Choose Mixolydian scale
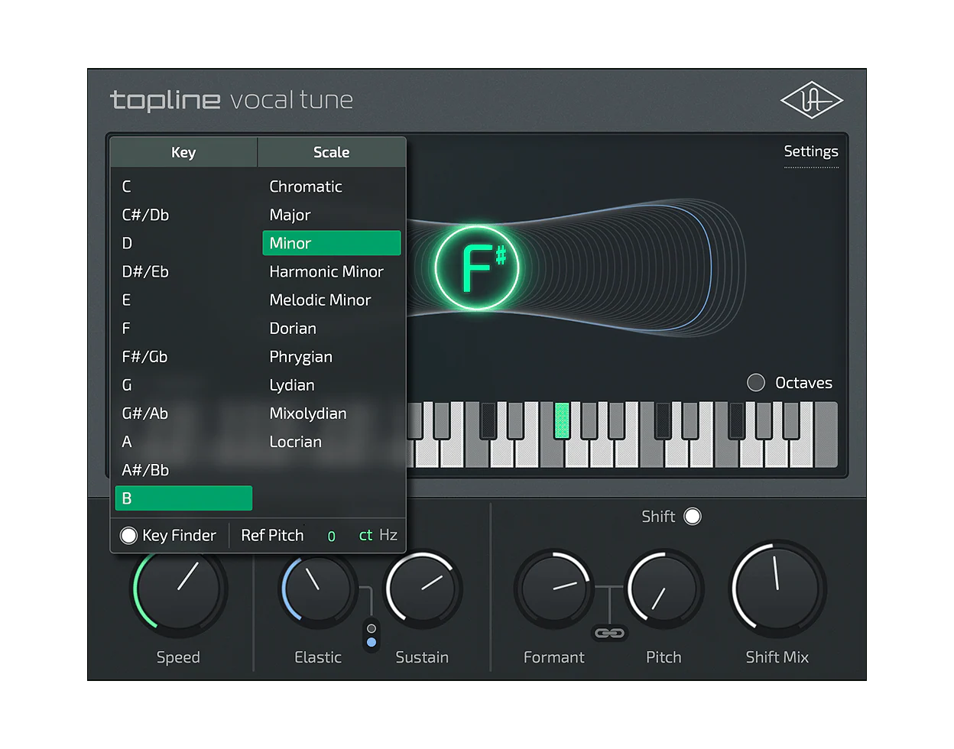The height and width of the screenshot is (749, 954). (331, 413)
